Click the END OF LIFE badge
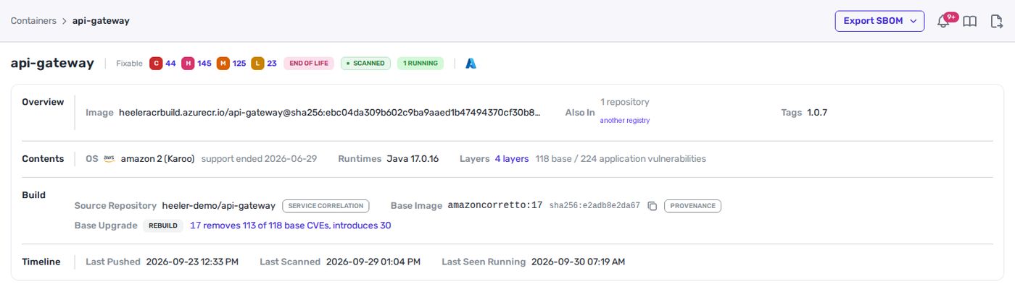Viewport: 1015px width, 284px height. [309, 64]
